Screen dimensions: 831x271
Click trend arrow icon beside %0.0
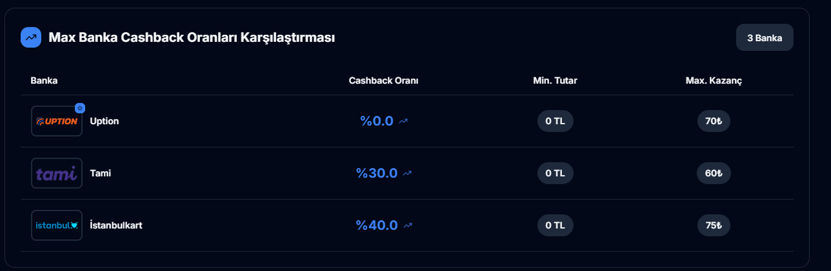point(404,121)
